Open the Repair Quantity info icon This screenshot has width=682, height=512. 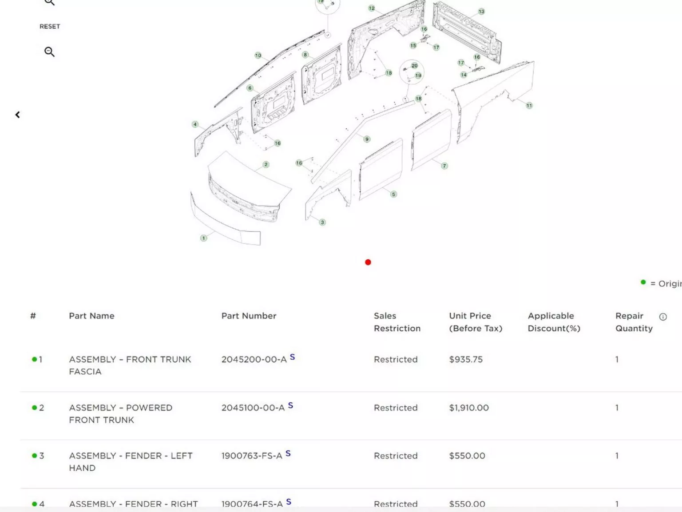point(663,317)
